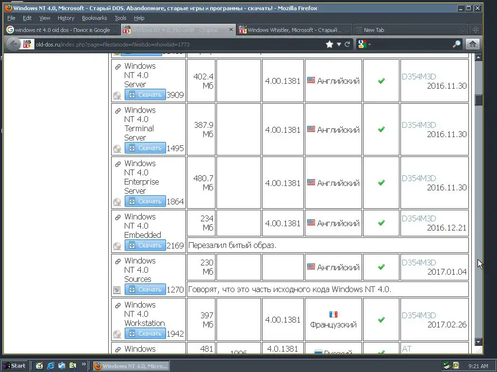Click chain link icon for NT 4.0 Embedded
497x372 pixels.
click(x=118, y=217)
